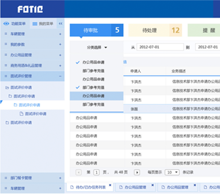Click the grip icon beside 商务用酒&礼品管理
Screen dimensions: 220x194
point(6,65)
